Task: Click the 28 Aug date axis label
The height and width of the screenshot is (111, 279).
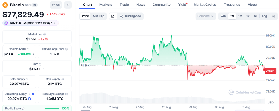Action: (166, 107)
